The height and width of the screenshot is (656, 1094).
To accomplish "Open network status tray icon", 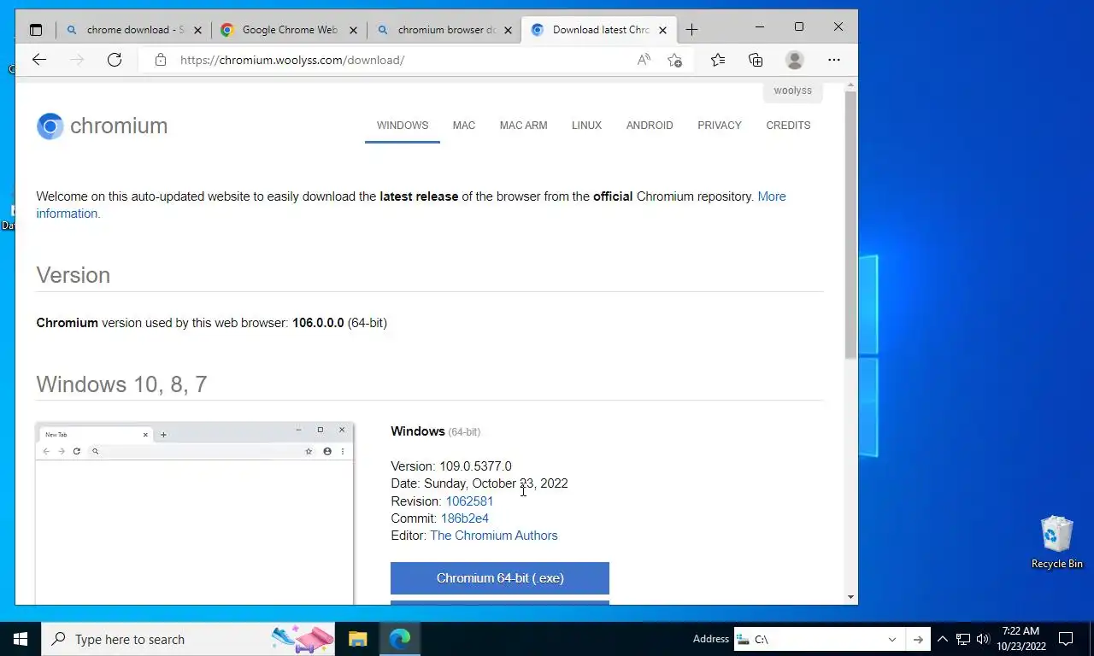I will [x=963, y=639].
